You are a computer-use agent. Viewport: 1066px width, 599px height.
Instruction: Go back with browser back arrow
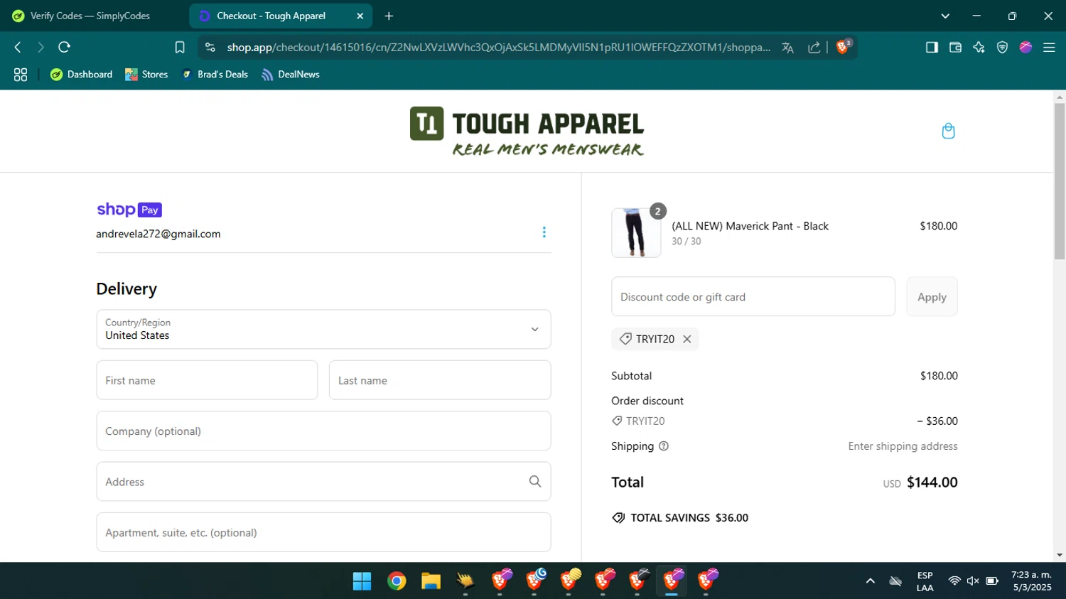tap(18, 47)
